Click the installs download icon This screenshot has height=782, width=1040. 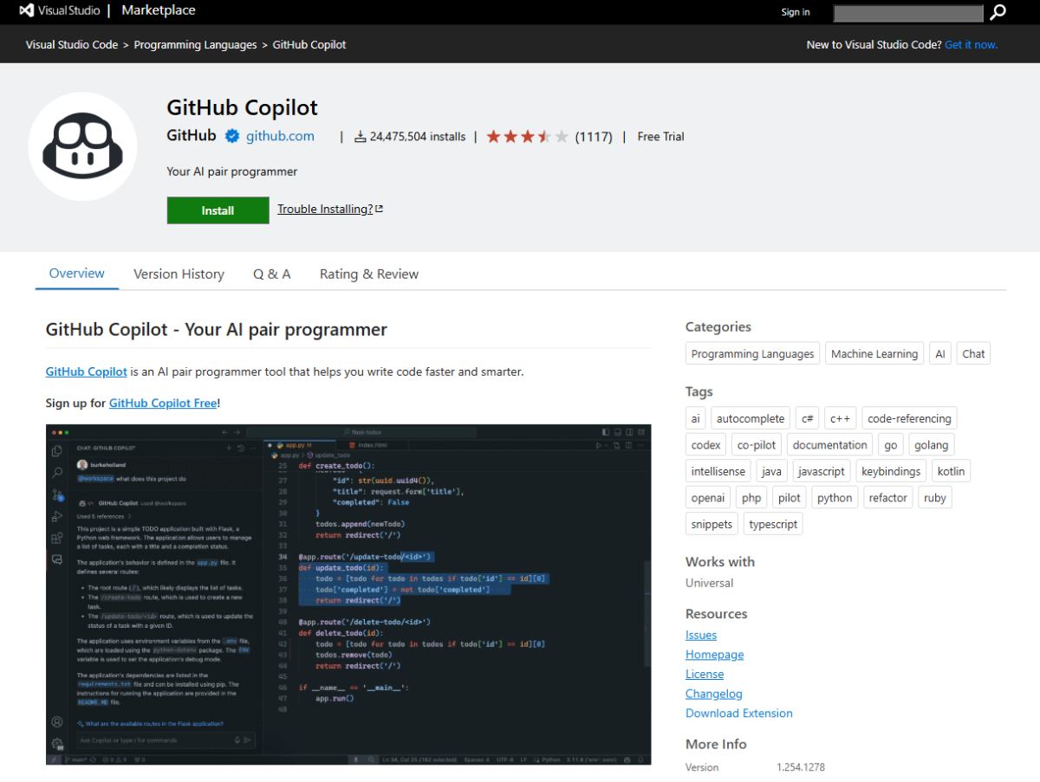click(360, 136)
